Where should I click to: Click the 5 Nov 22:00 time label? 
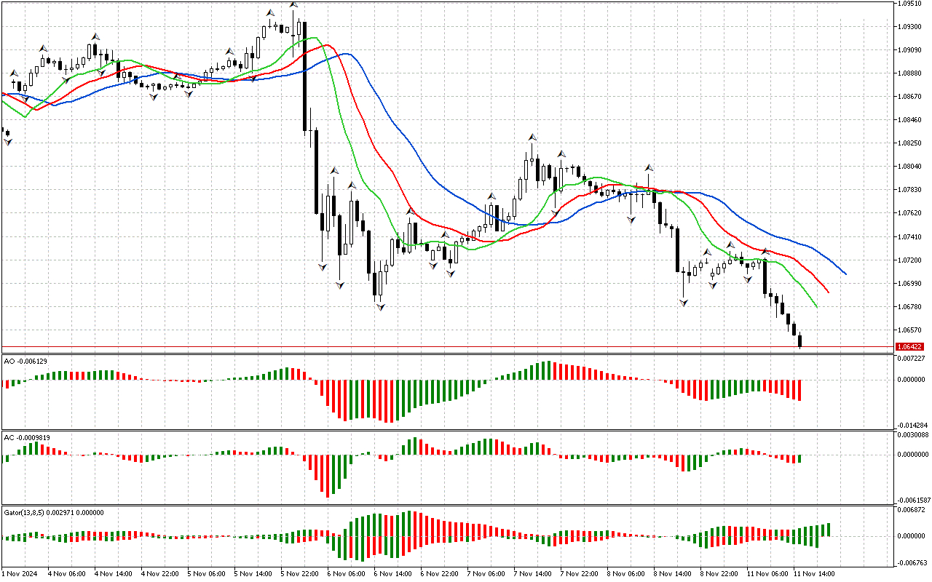point(299,574)
